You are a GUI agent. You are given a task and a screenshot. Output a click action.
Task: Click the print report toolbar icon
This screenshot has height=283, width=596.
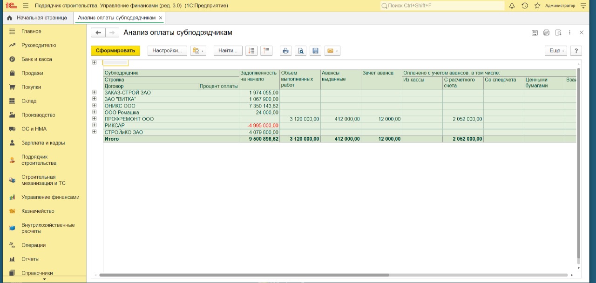coord(285,51)
